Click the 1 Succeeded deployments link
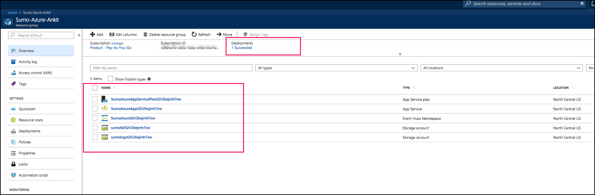Viewport: 595px width, 195px height. tap(242, 48)
